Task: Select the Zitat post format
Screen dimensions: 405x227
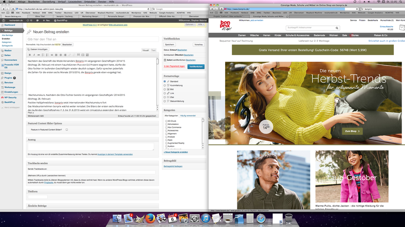Action: tap(165, 97)
